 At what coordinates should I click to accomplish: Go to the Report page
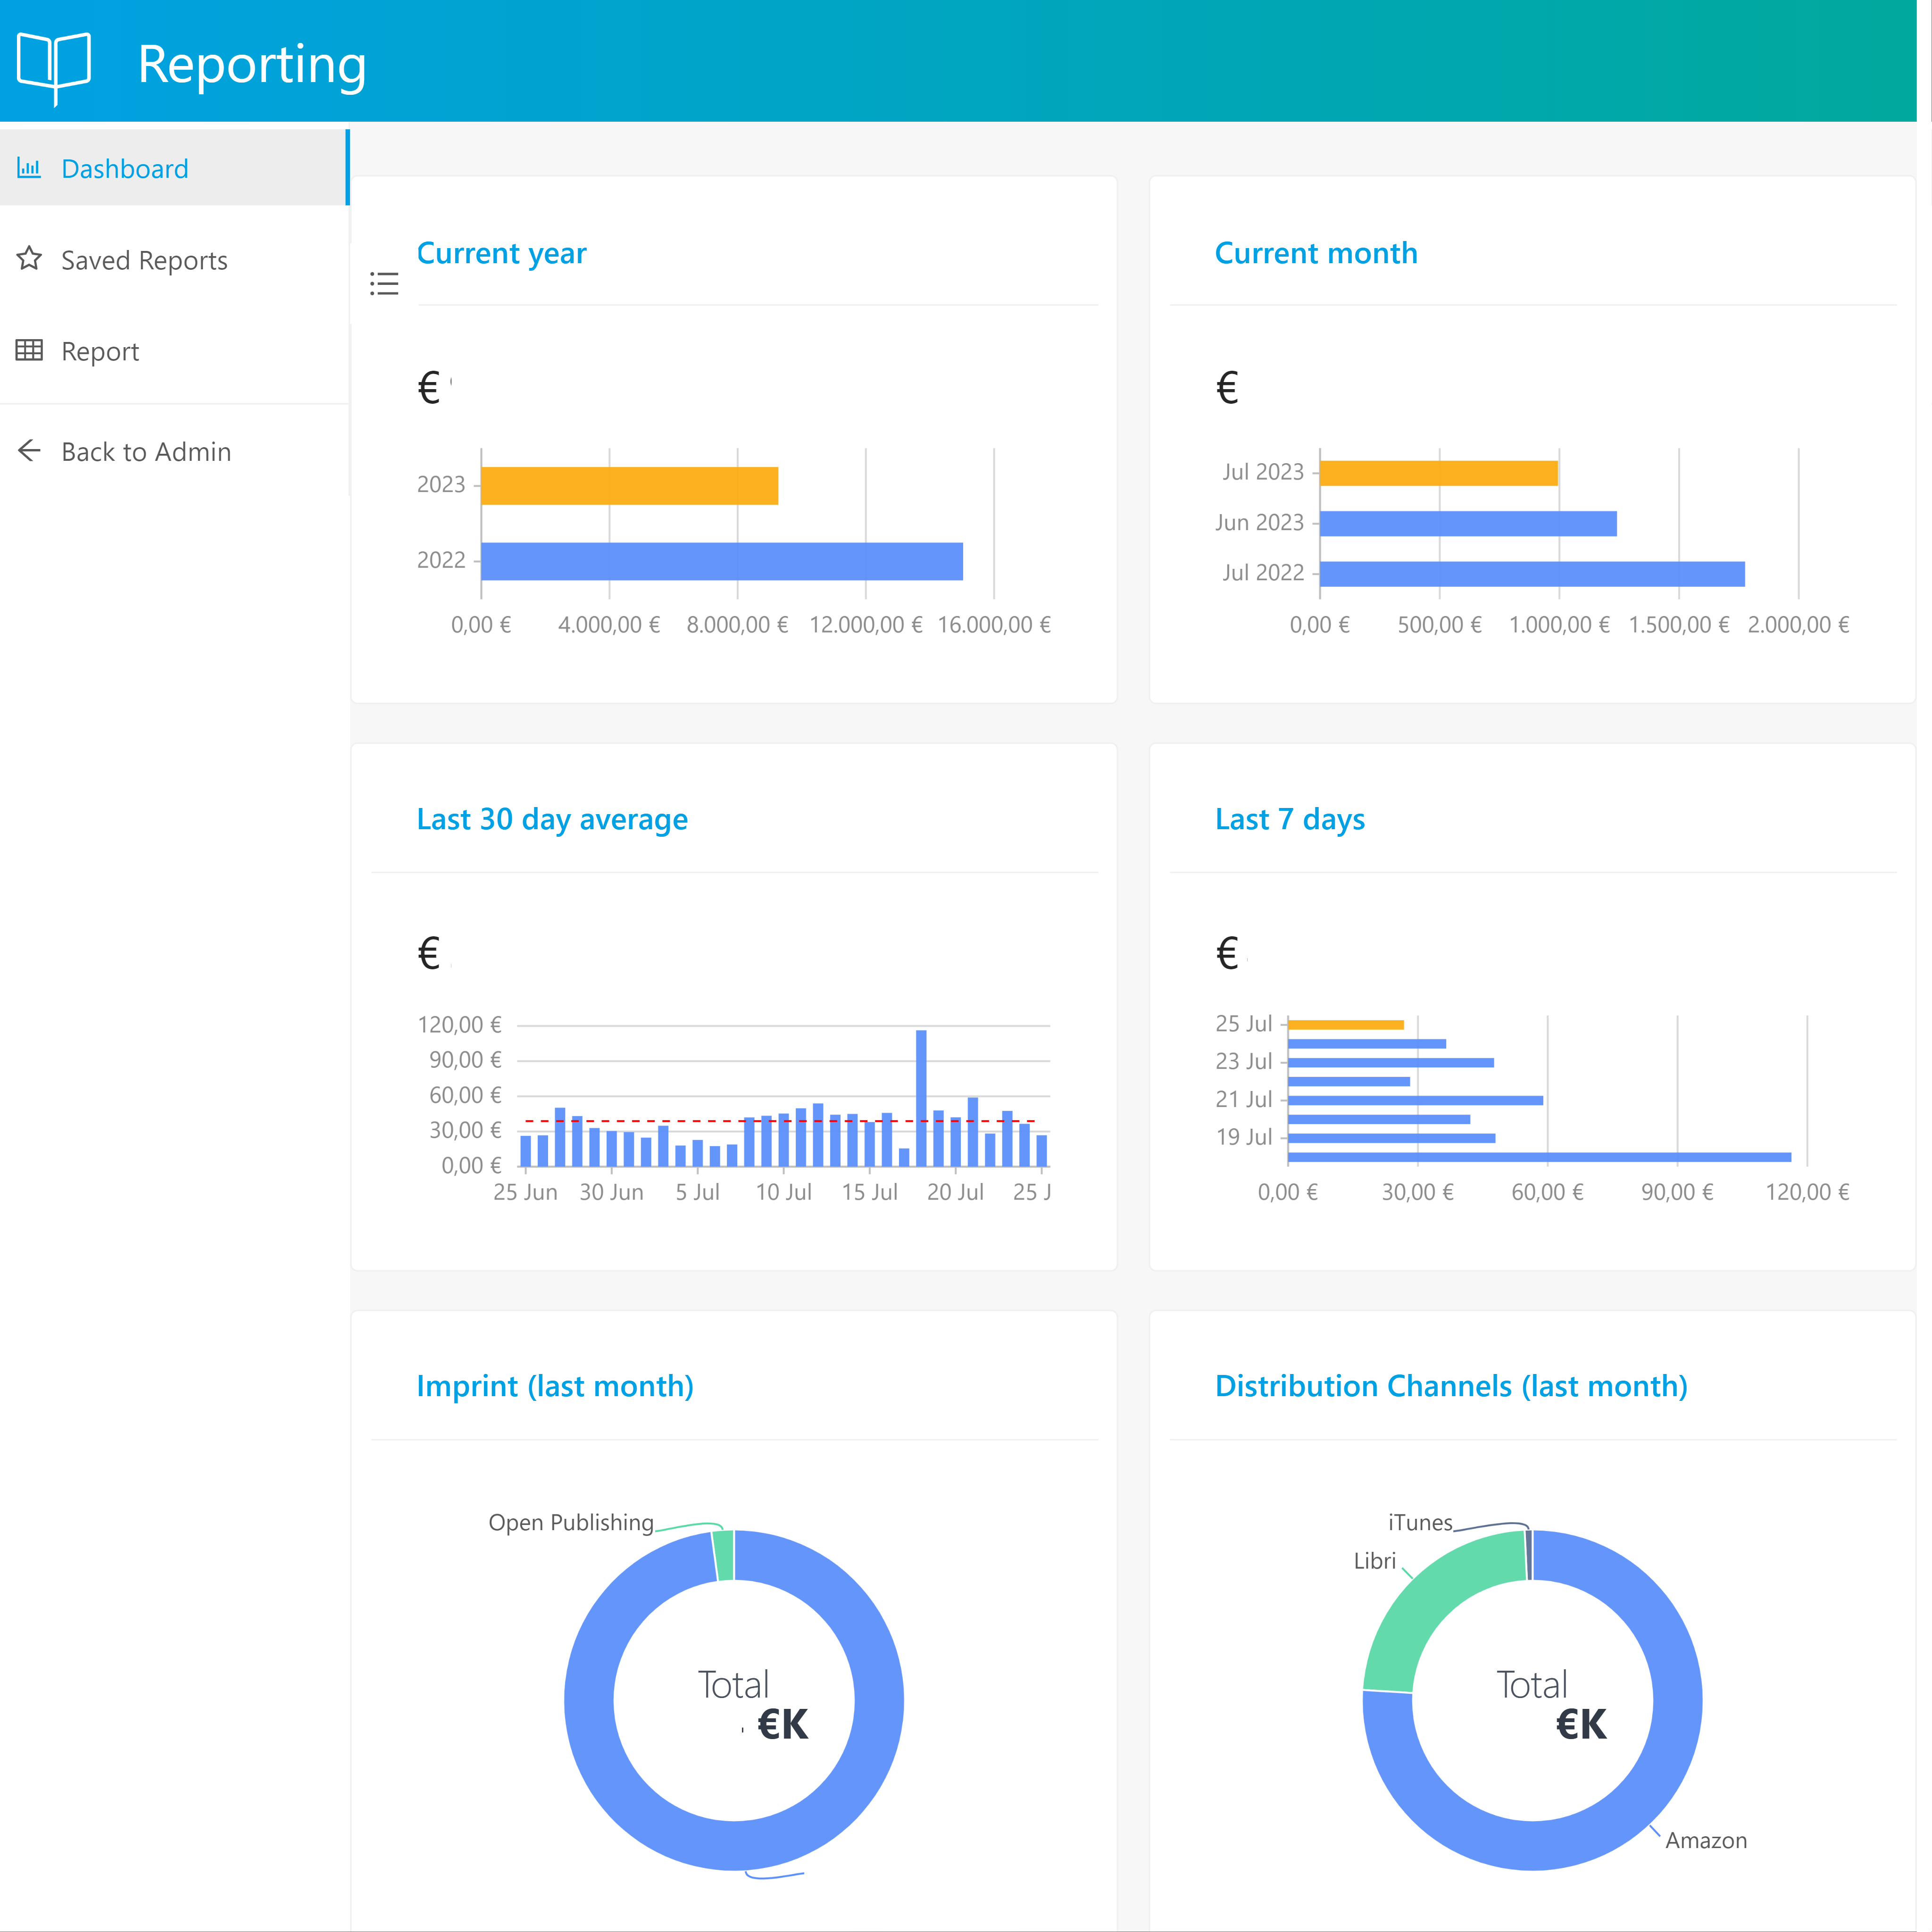click(100, 351)
